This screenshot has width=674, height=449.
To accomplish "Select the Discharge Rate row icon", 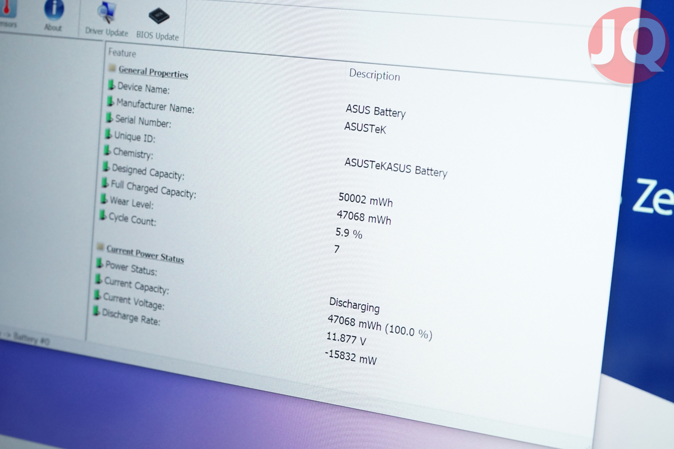I will 95,310.
